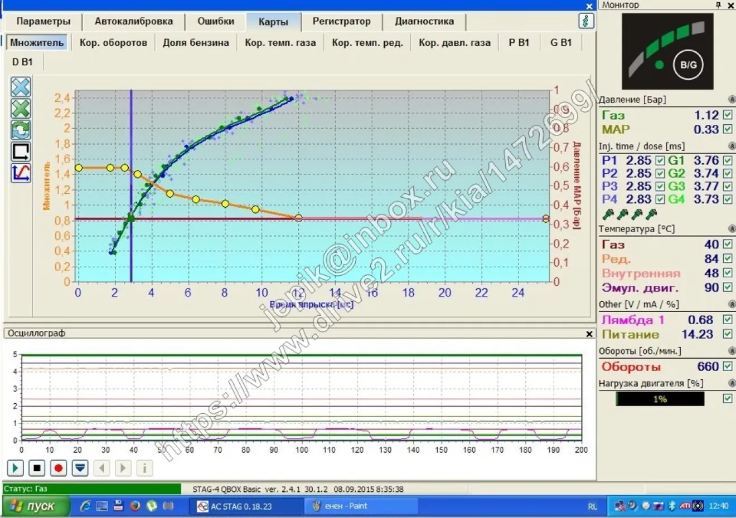The width and height of the screenshot is (736, 518).
Task: Close the Осциллограф panel
Action: (589, 334)
